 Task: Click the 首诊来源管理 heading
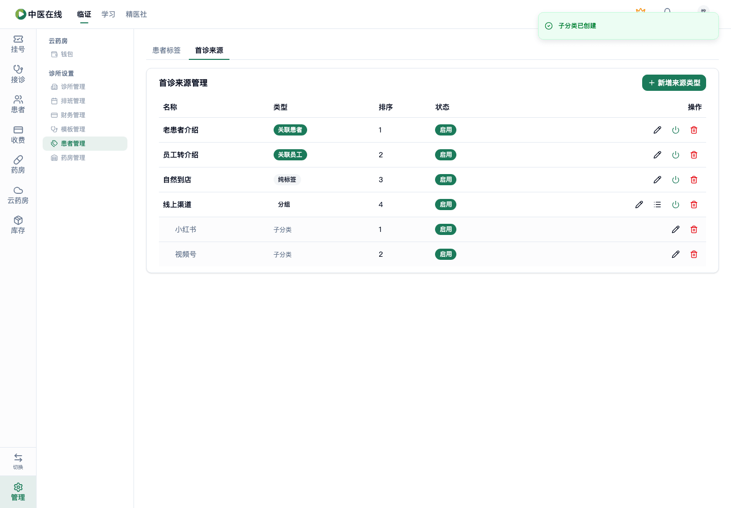183,83
